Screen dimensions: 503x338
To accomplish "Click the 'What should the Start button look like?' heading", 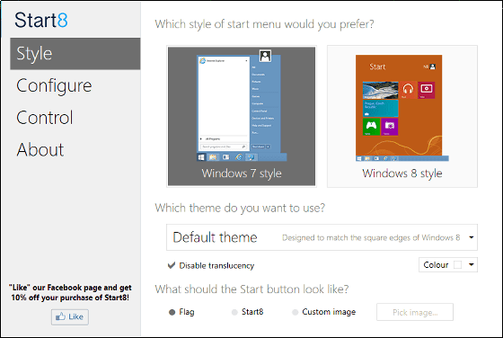I will click(x=251, y=289).
